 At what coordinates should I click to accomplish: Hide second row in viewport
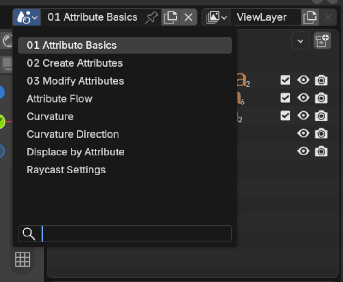pos(303,98)
